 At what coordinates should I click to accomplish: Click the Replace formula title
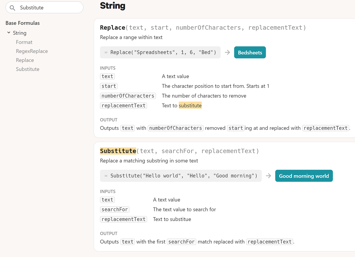113,27
